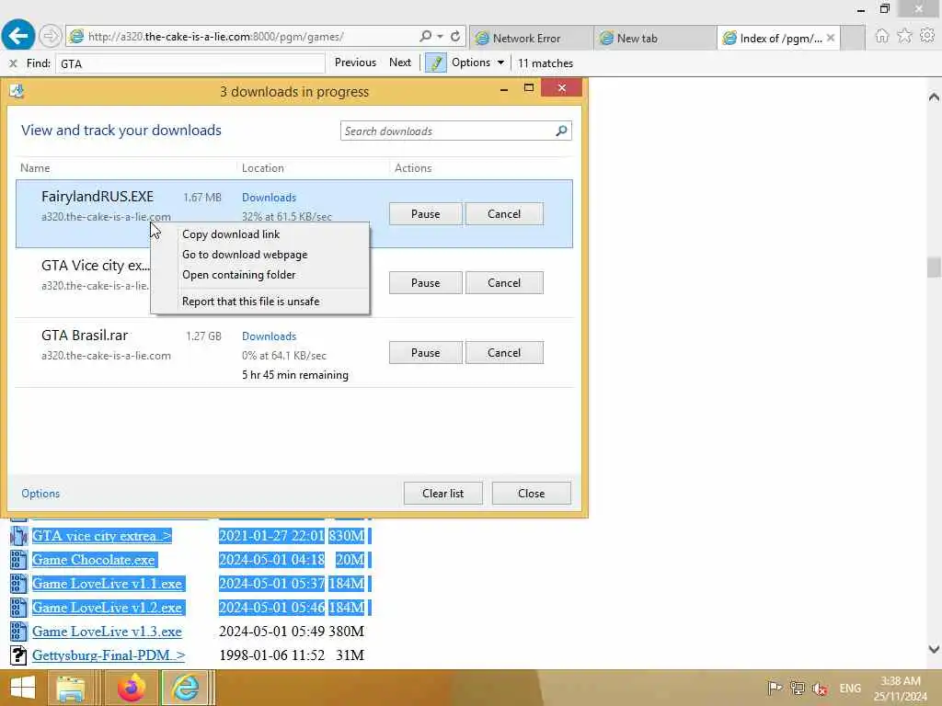Open Game LoveLive v1.3.exe link
This screenshot has height=706, width=942.
coord(107,632)
